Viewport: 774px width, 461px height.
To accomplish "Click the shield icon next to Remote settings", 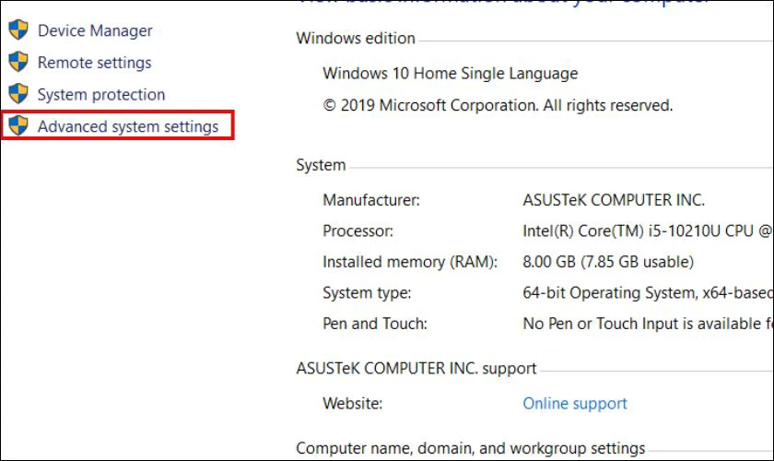I will 18,62.
